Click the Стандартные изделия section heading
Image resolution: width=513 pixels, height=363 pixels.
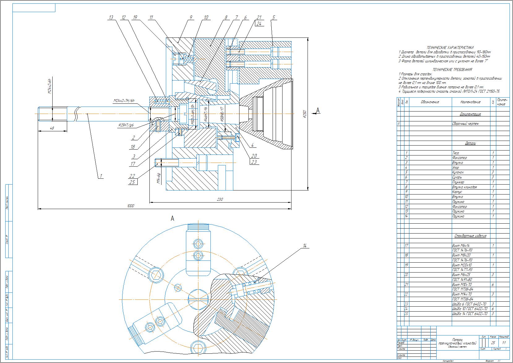(470, 236)
